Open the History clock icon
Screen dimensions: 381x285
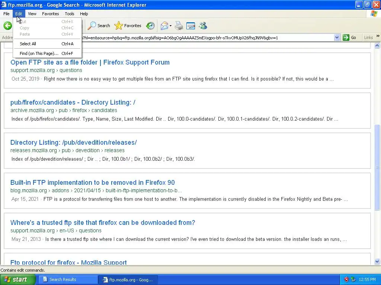[x=150, y=26]
